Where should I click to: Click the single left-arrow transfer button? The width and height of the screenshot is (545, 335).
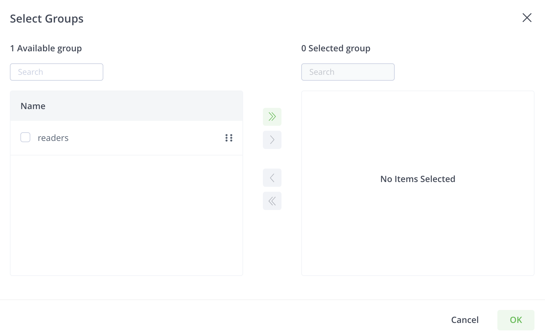coord(272,177)
